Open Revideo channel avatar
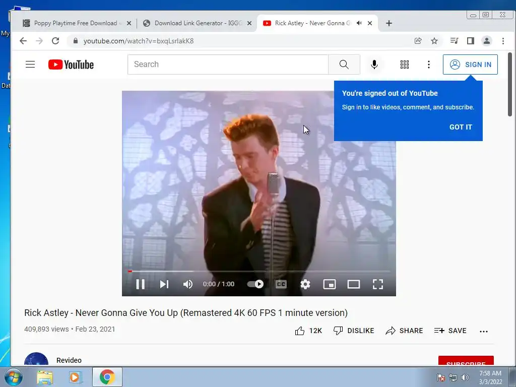The height and width of the screenshot is (387, 516). click(36, 359)
